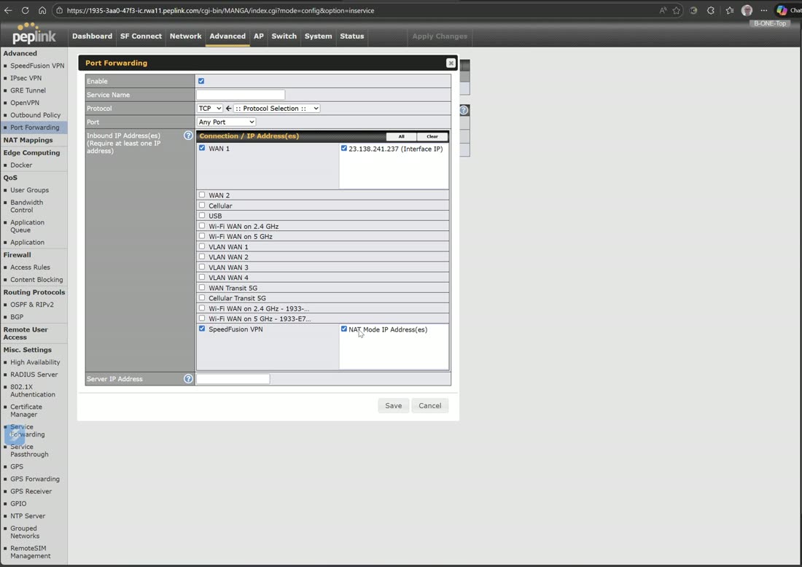
Task: Open Outbound Policy in sidebar
Action: [x=35, y=115]
